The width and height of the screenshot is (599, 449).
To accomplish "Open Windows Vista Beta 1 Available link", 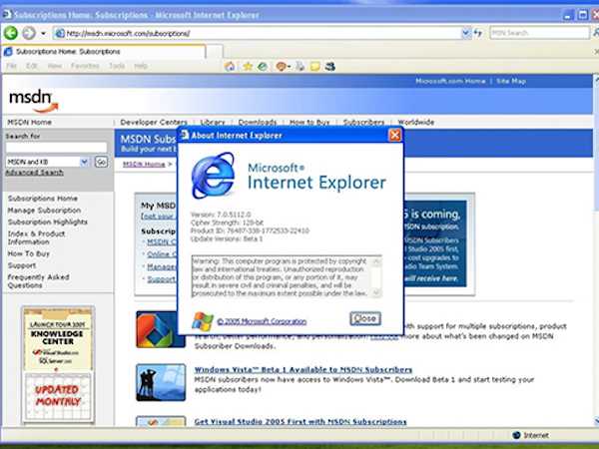I will click(x=303, y=369).
